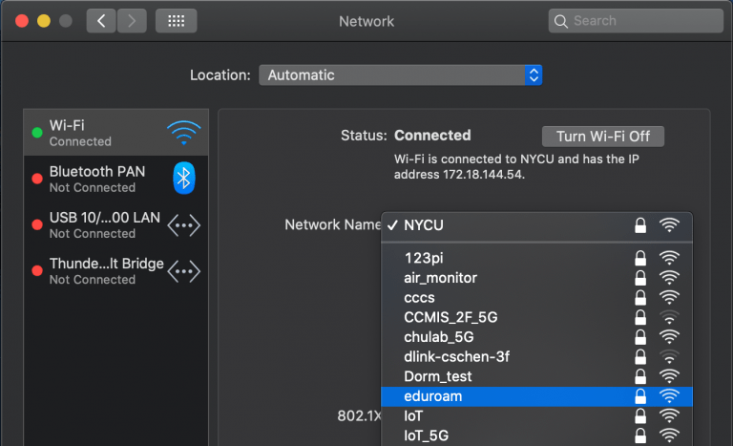Click the USB LAN ethernet arrows icon
Viewport: 733px width, 446px height.
tap(183, 225)
